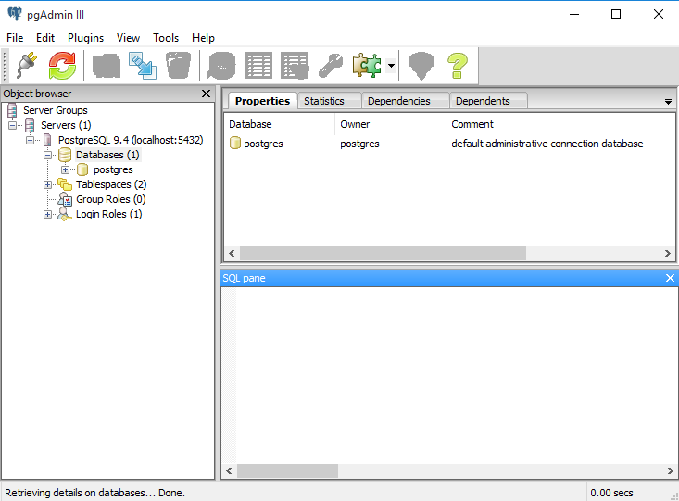Image resolution: width=679 pixels, height=501 pixels.
Task: Open the File menu
Action: (15, 38)
